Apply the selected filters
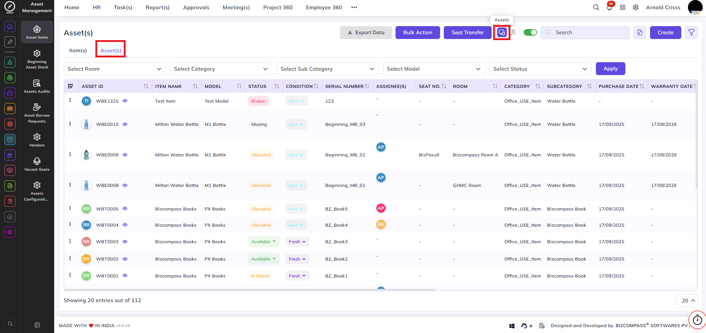The height and width of the screenshot is (333, 706). [611, 69]
